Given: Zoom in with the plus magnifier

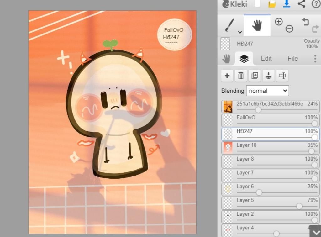Looking at the screenshot, I should click(279, 22).
